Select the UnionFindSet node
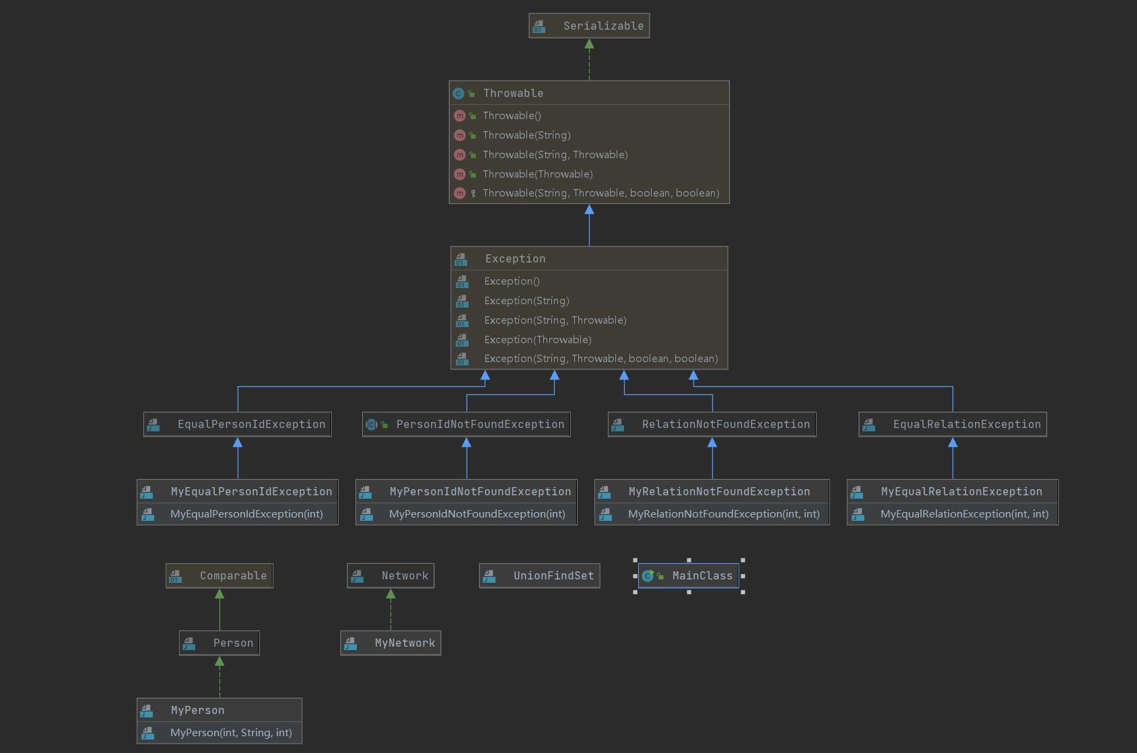Image resolution: width=1137 pixels, height=753 pixels. click(540, 576)
